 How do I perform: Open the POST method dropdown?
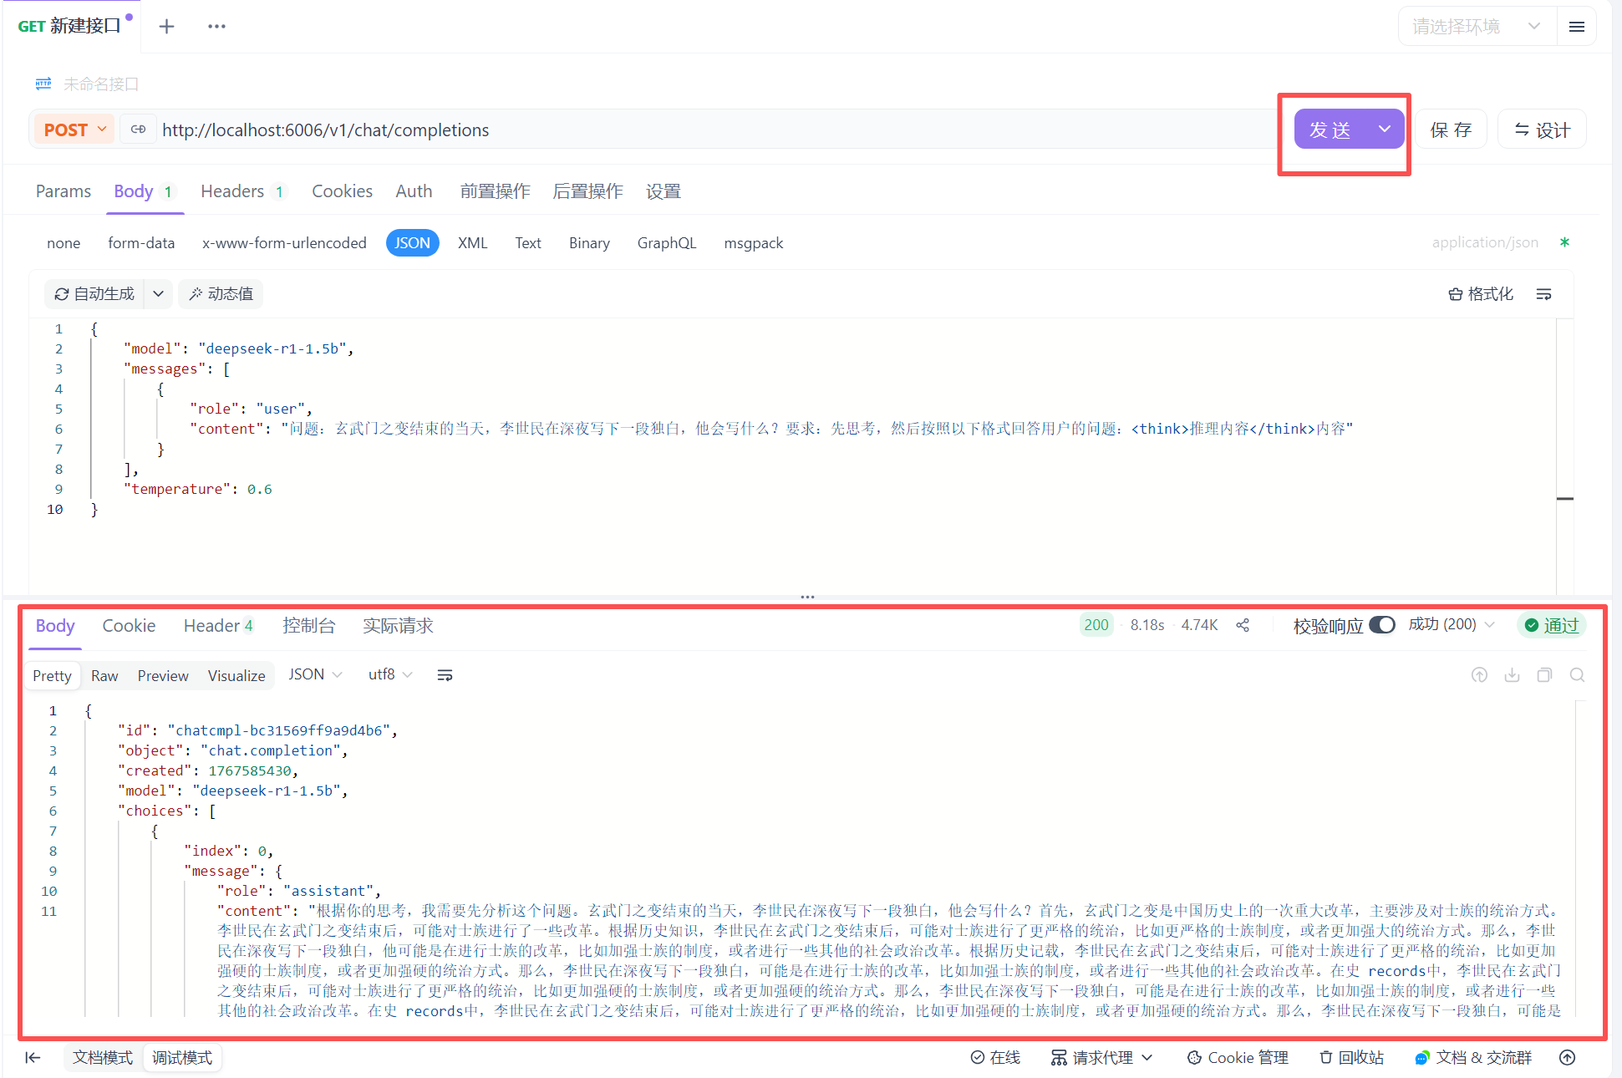(74, 130)
